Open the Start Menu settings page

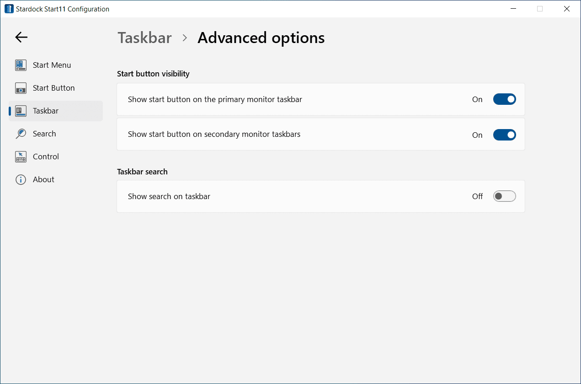[x=52, y=65]
